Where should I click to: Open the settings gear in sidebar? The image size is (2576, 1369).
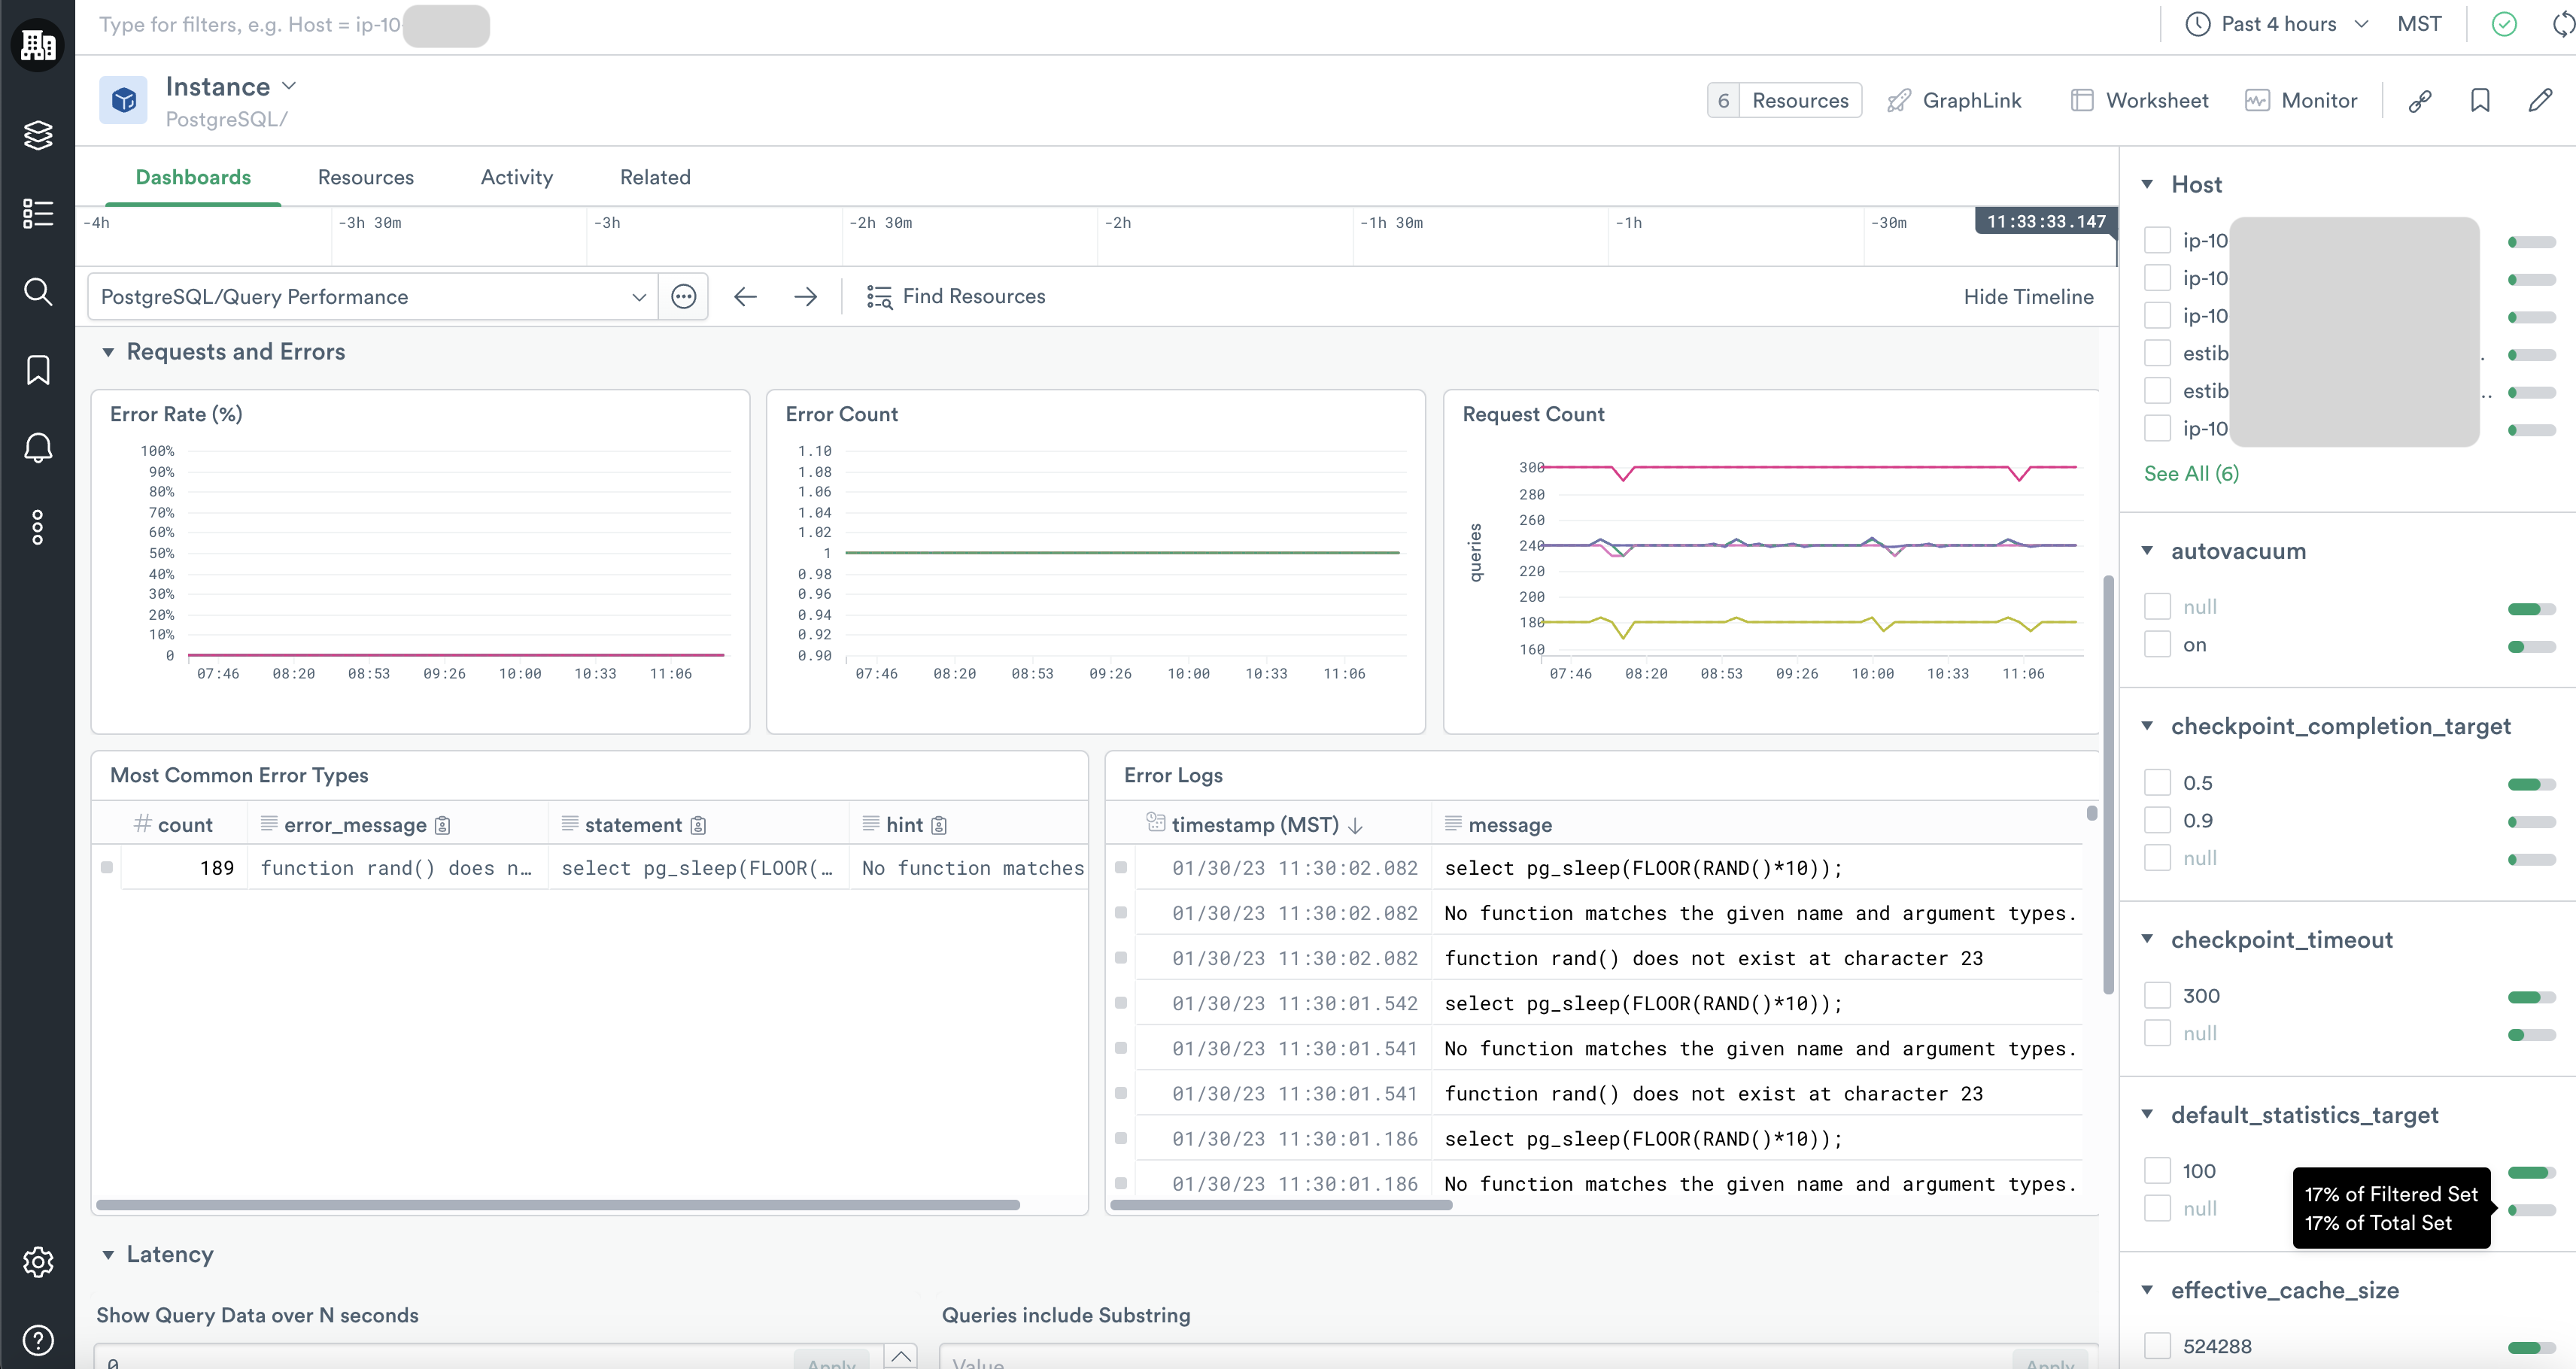38,1262
